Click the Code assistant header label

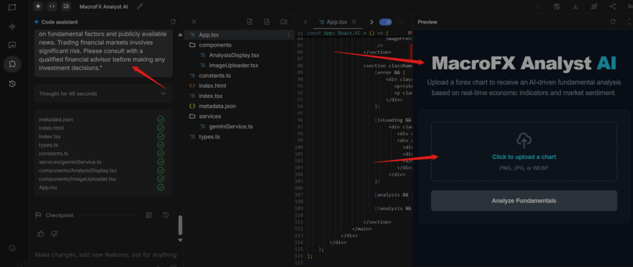(60, 22)
